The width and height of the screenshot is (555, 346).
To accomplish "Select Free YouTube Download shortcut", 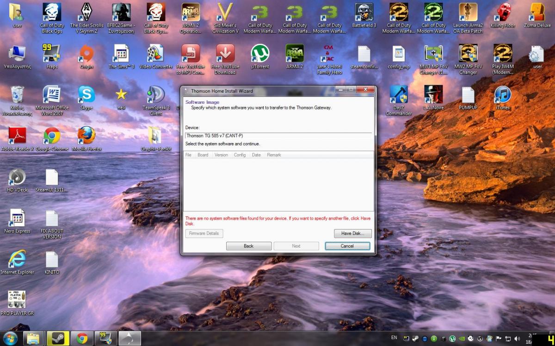I will [225, 60].
